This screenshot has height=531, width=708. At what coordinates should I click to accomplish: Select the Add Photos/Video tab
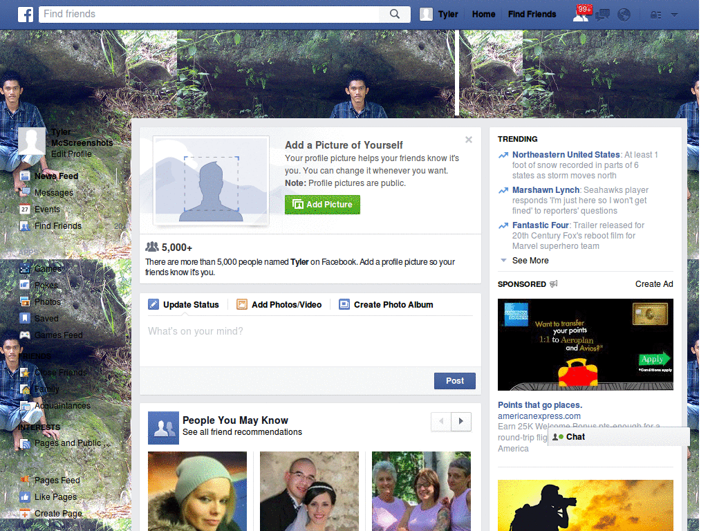coord(279,305)
